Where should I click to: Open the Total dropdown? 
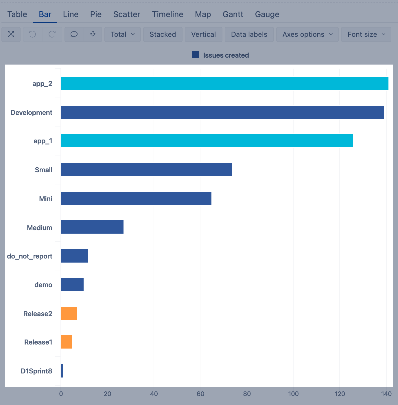122,34
